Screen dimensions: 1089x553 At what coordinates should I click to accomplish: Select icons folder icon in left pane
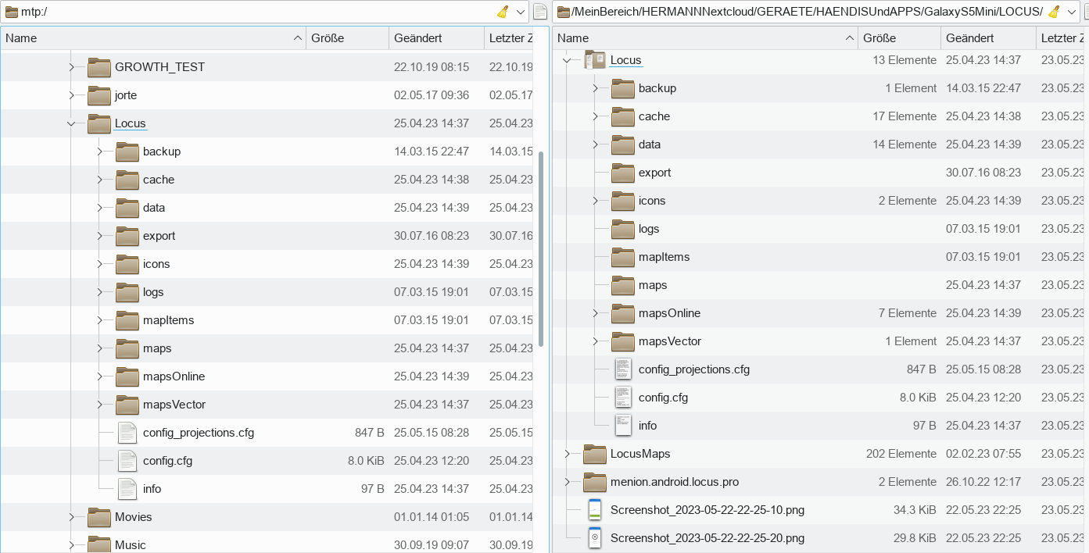(x=127, y=264)
